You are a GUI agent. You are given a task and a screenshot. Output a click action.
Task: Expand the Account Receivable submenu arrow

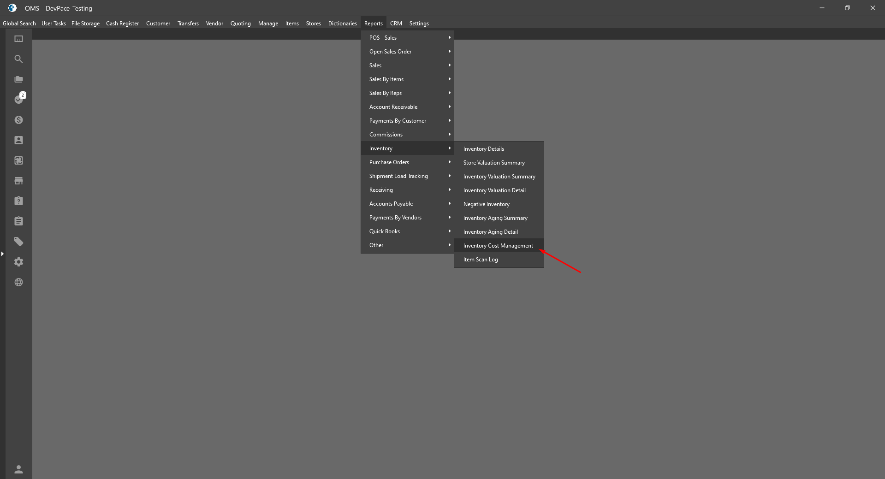(x=449, y=106)
